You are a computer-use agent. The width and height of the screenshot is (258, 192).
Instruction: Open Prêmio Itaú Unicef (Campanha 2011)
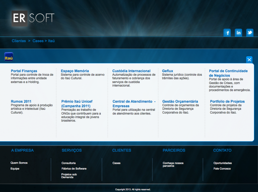pyautogui.click(x=77, y=104)
